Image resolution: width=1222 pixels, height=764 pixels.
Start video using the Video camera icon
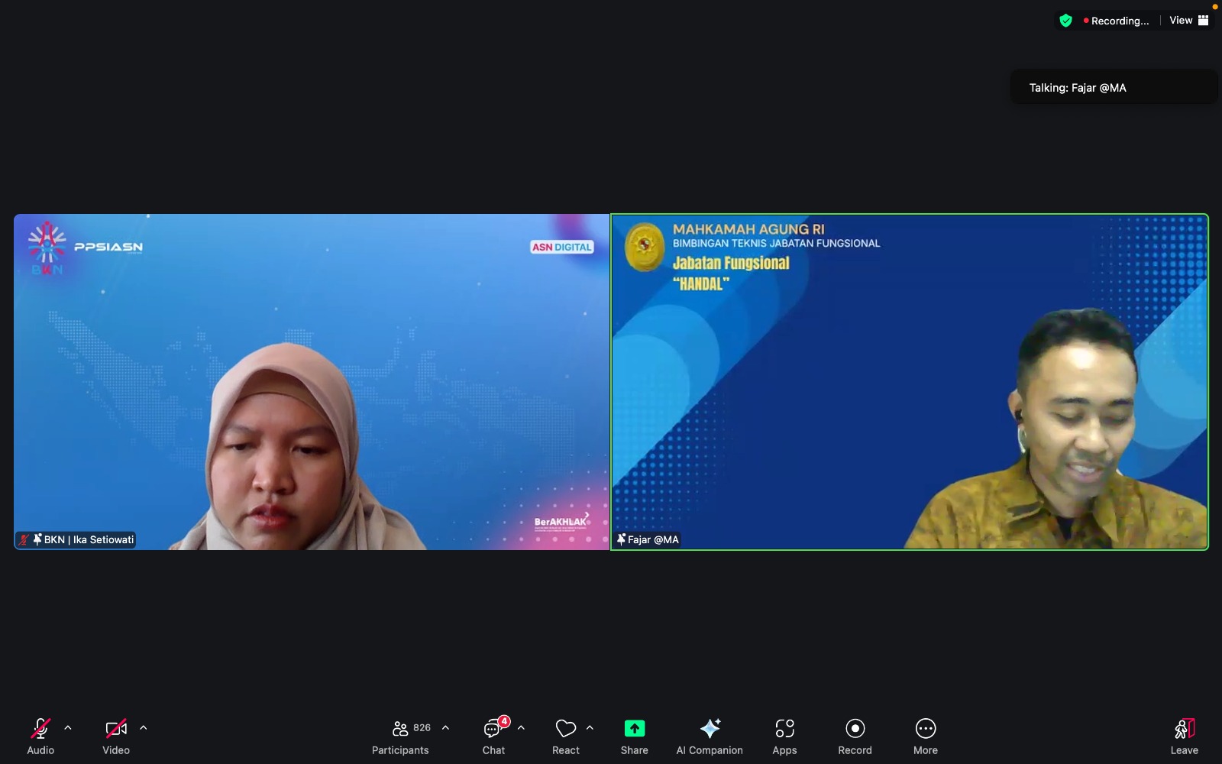click(115, 728)
